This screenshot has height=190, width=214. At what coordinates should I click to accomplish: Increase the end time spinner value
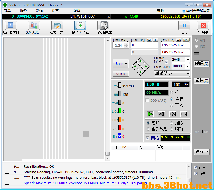click(126, 44)
